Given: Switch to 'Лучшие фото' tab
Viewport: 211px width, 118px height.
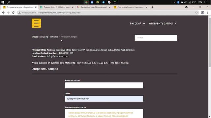Looking at the screenshot, I should coord(57,7).
